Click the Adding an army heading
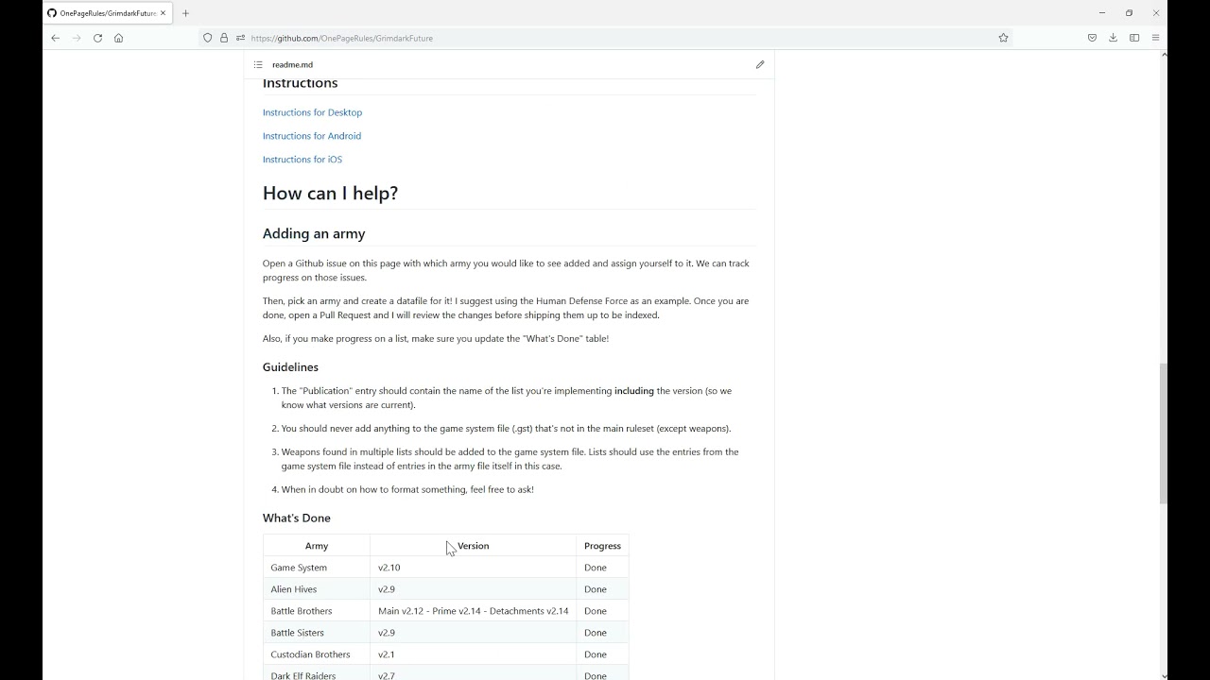Viewport: 1210px width, 680px height. [314, 233]
